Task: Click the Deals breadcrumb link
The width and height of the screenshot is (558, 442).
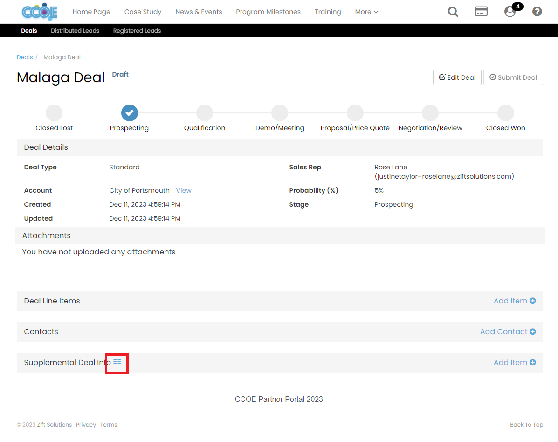Action: (25, 57)
